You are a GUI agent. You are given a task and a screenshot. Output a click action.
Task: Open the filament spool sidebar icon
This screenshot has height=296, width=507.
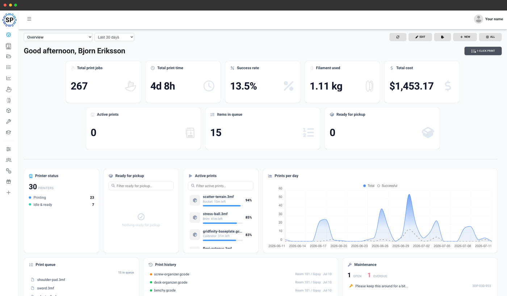point(9,100)
